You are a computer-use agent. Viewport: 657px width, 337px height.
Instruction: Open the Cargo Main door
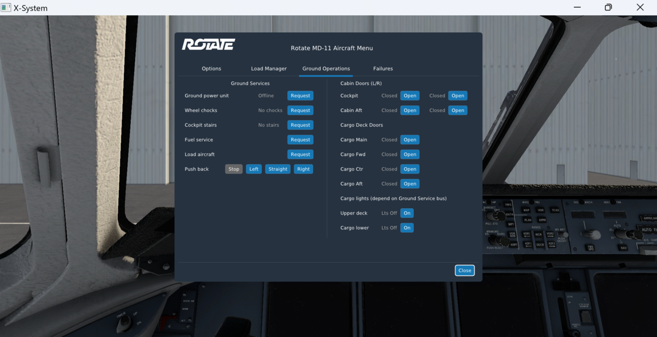click(x=410, y=140)
